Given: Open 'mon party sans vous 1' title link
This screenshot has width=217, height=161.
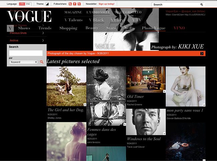Looking at the screenshot, I should (x=185, y=111).
